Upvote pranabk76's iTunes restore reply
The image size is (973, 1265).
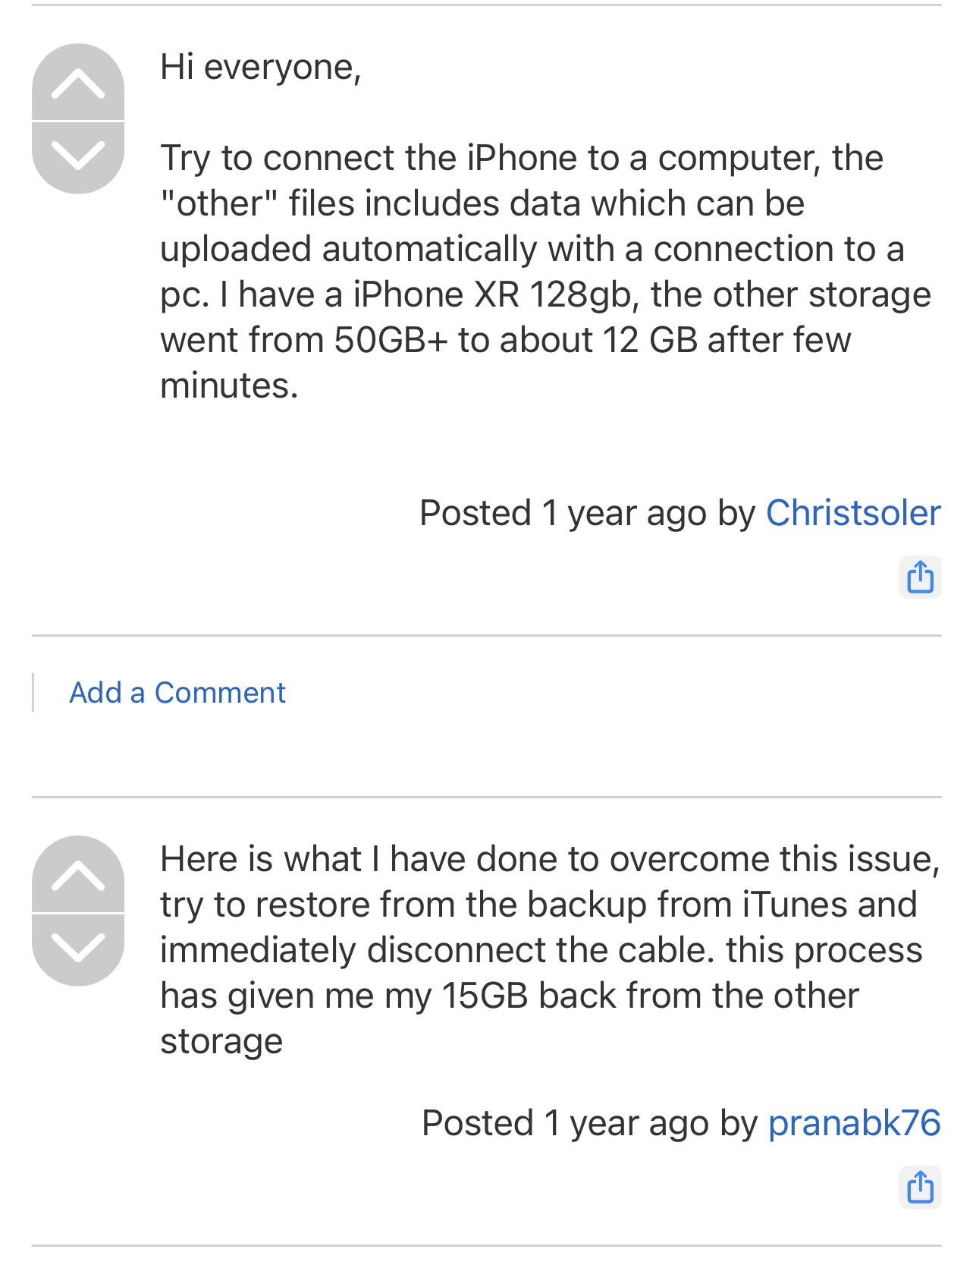[x=78, y=874]
